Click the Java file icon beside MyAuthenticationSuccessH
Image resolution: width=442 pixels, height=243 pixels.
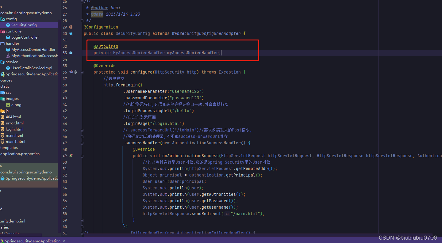point(8,56)
